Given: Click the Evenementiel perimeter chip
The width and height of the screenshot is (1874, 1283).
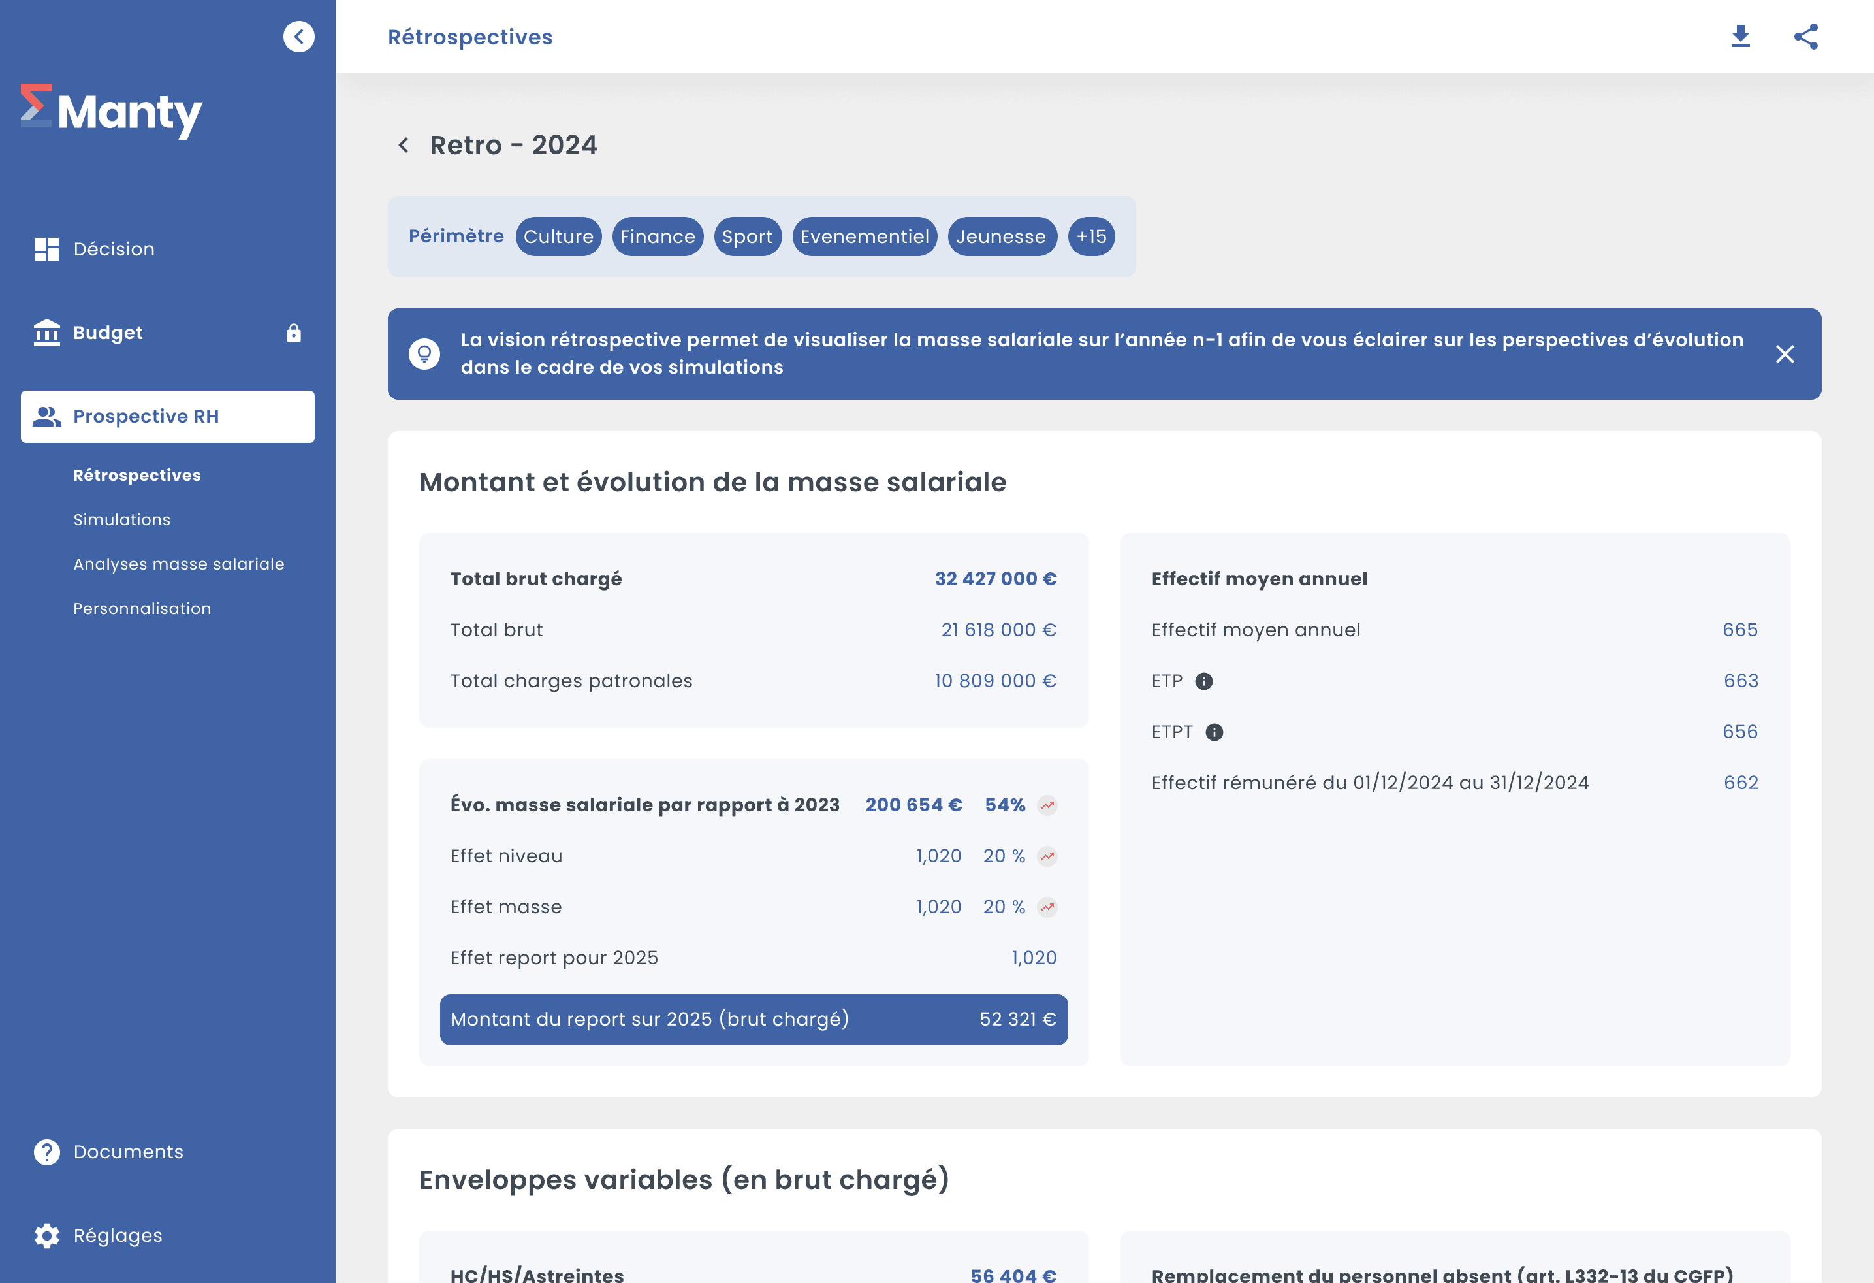Looking at the screenshot, I should tap(865, 236).
